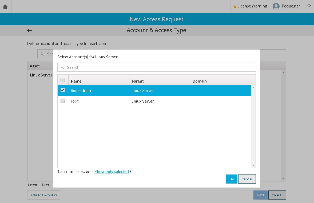Image resolution: width=314 pixels, height=203 pixels.
Task: Click the back arrow icon
Action: [x=30, y=31]
